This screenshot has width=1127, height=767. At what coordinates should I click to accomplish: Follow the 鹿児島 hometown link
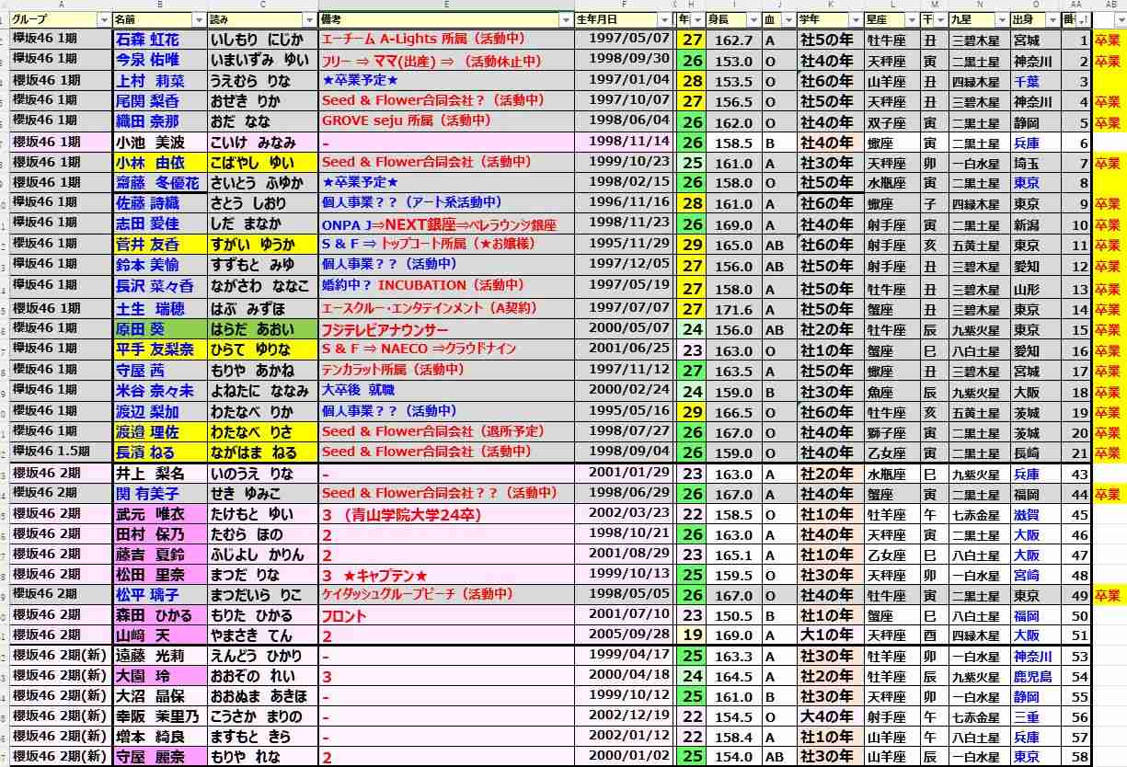(1032, 677)
